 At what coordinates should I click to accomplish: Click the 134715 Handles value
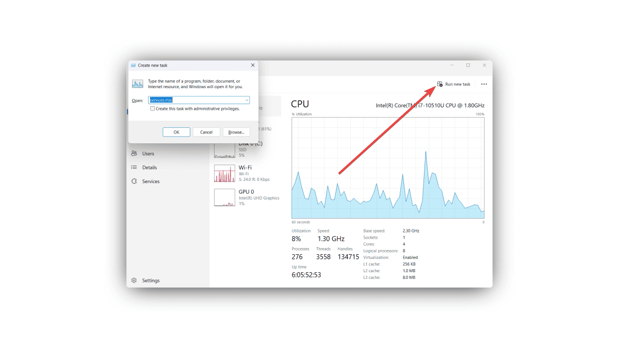[348, 257]
